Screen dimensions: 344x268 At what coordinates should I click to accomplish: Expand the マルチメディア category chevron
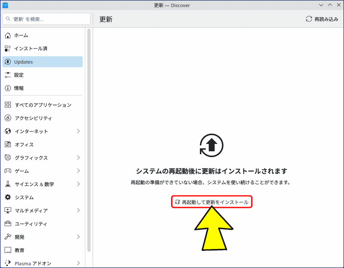point(78,210)
